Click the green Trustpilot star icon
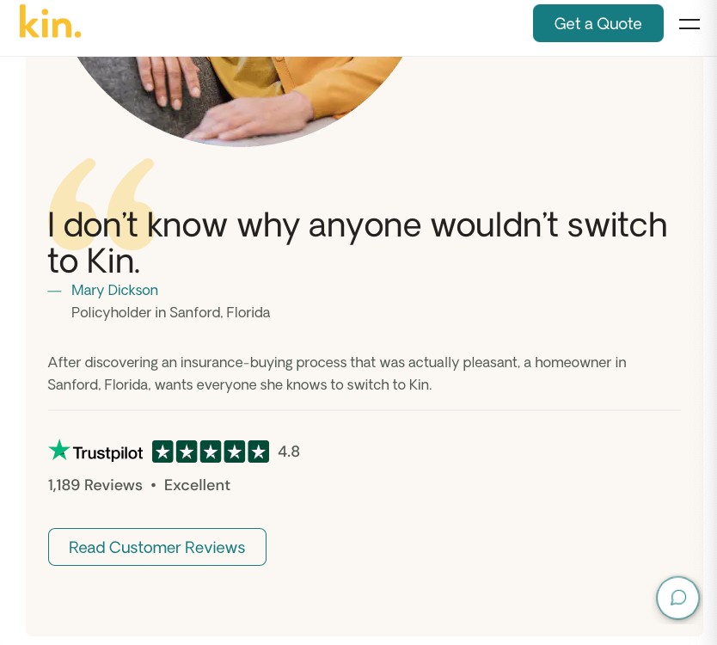 58,450
